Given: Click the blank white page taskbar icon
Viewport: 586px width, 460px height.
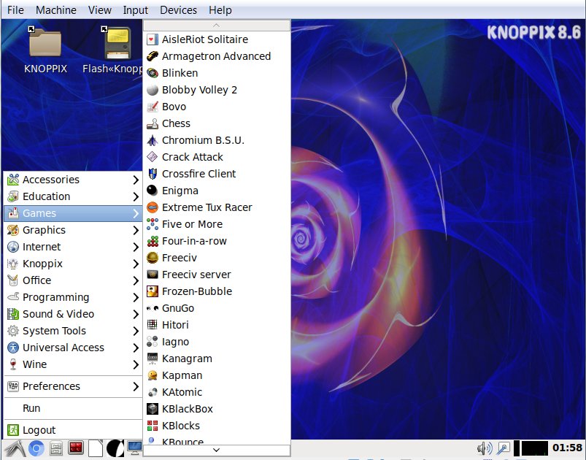Looking at the screenshot, I should pos(96,448).
